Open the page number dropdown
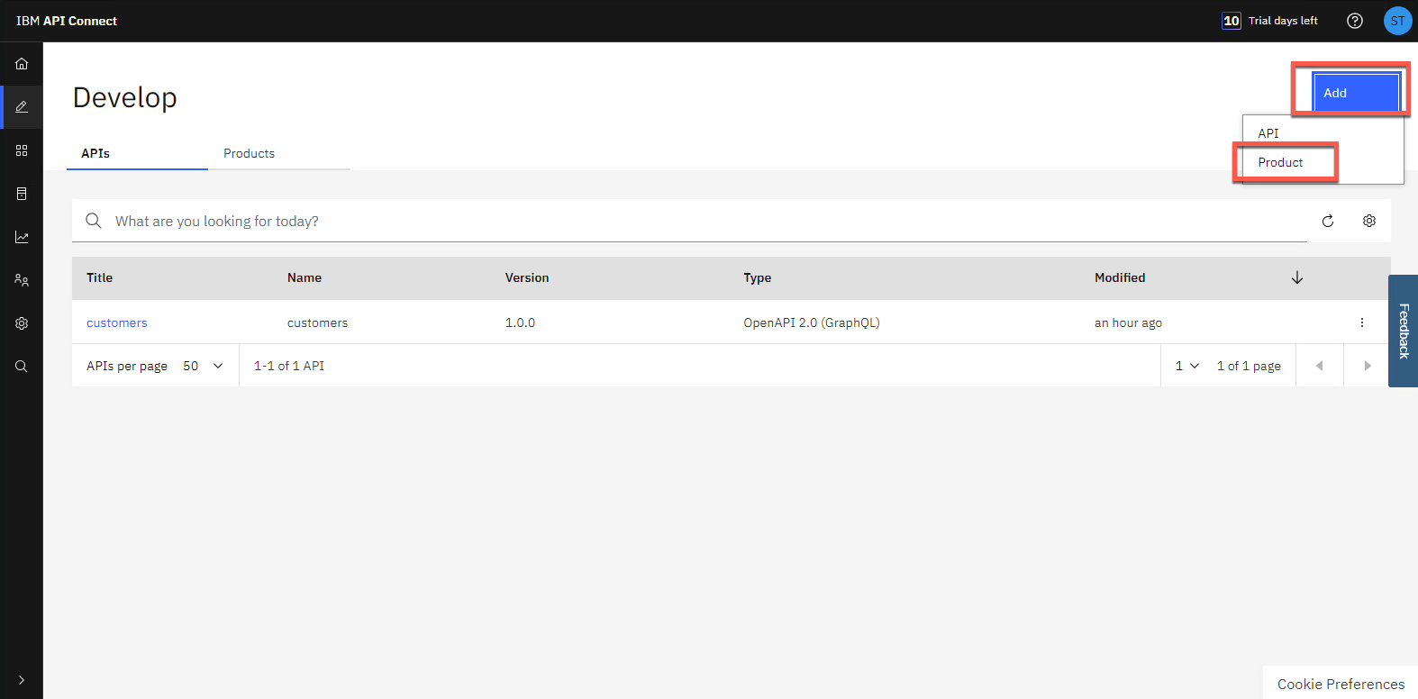Image resolution: width=1418 pixels, height=699 pixels. (1186, 366)
